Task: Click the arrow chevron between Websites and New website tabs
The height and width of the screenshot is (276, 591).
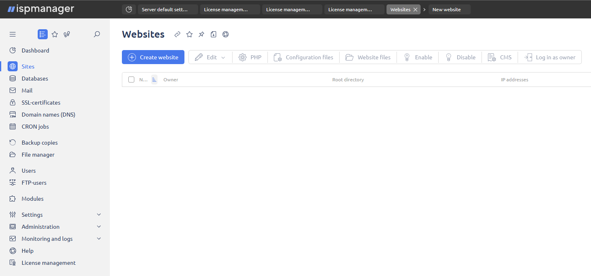Action: click(x=424, y=10)
